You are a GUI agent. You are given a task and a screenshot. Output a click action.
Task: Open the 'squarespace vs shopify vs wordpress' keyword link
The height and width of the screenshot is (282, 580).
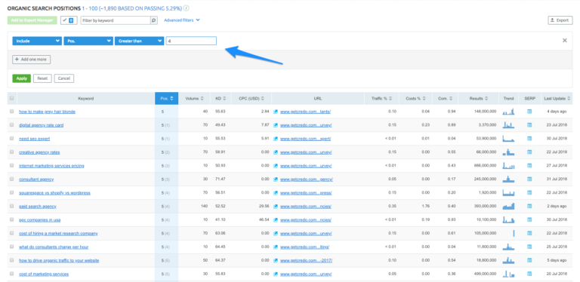(x=54, y=193)
